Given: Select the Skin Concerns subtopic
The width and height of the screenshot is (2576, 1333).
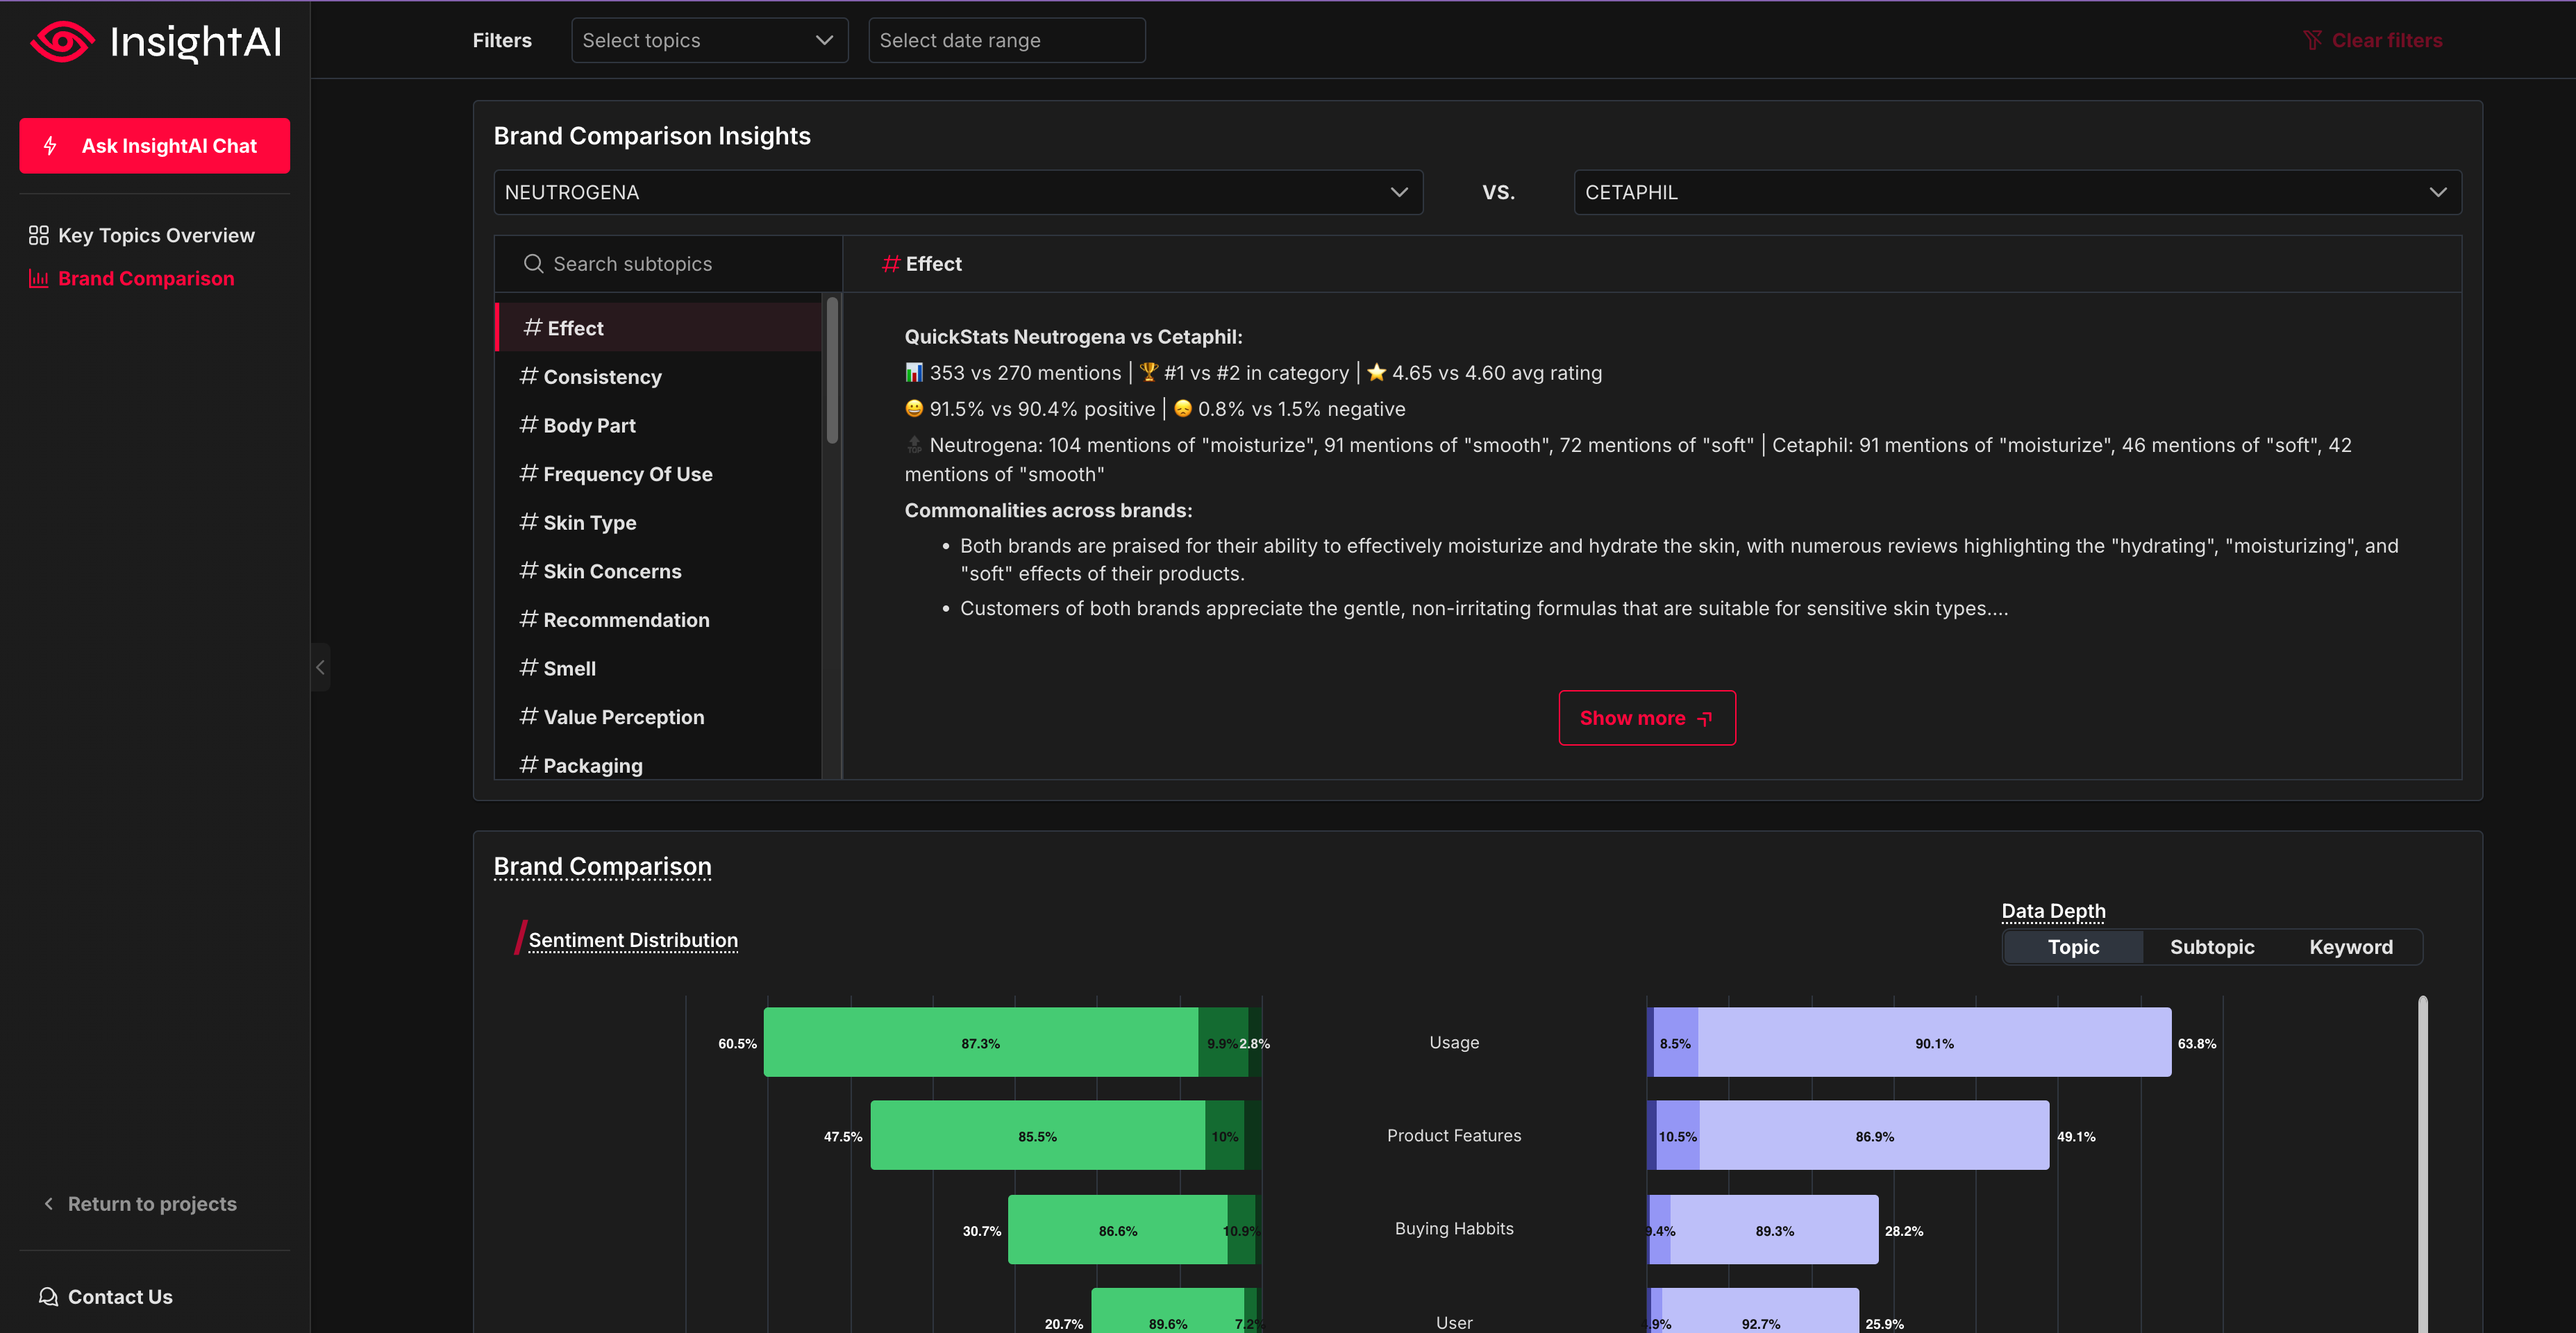Looking at the screenshot, I should coord(612,571).
